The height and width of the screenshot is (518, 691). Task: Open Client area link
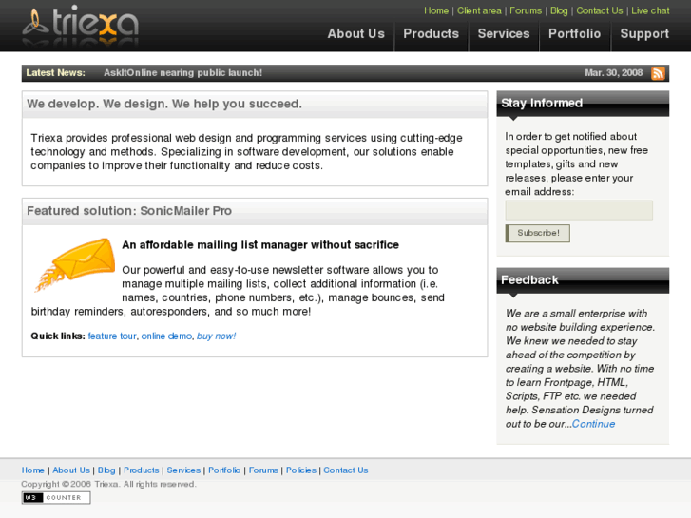[x=479, y=10]
